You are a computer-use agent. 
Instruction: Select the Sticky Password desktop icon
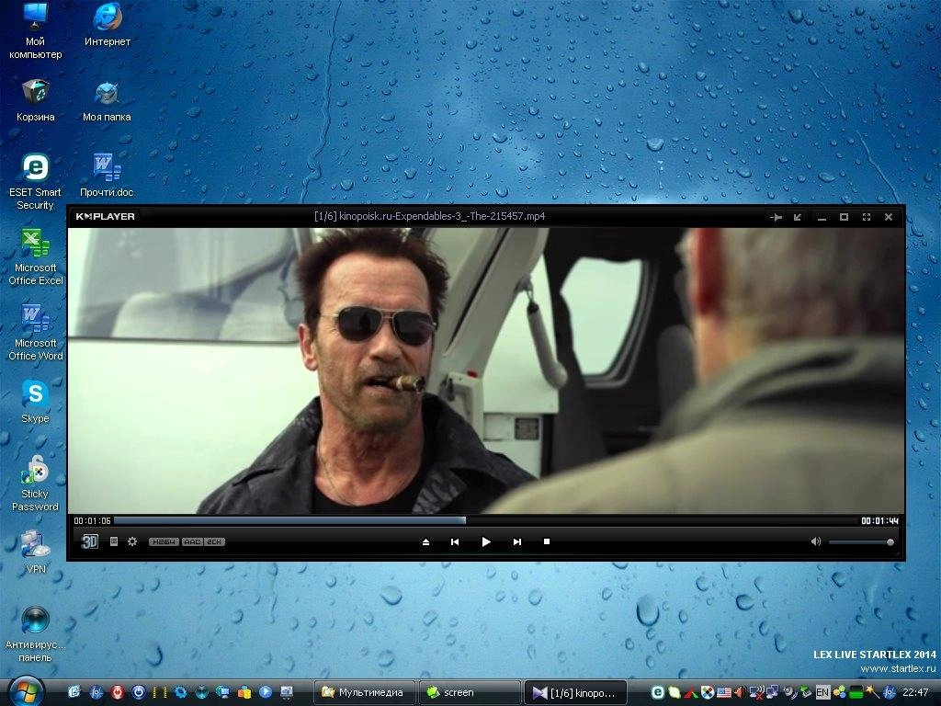pos(36,484)
